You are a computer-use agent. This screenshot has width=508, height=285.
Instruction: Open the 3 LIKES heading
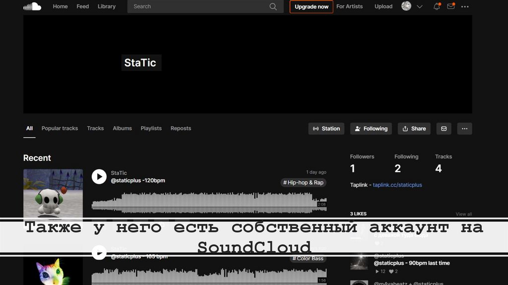click(x=358, y=214)
